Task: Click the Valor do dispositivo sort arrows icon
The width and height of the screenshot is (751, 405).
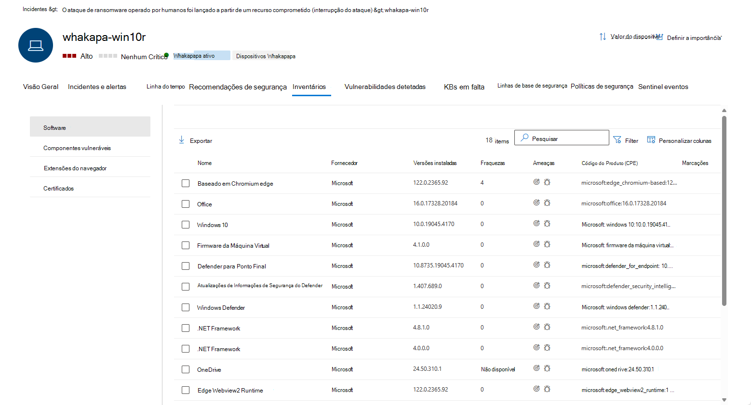Action: (603, 37)
